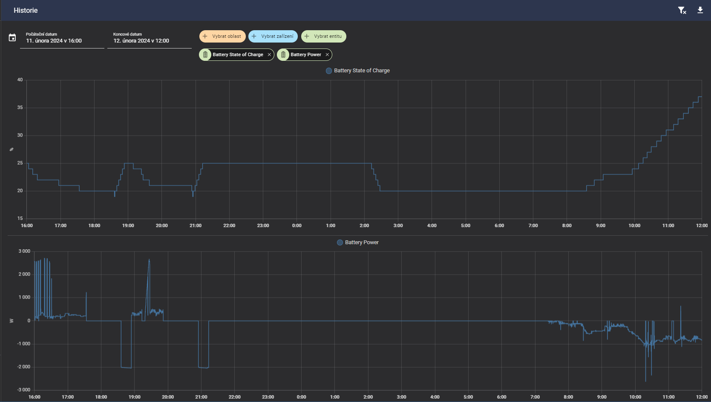Click the 25 value on State of Charge axis
Image resolution: width=711 pixels, height=402 pixels.
(20, 163)
